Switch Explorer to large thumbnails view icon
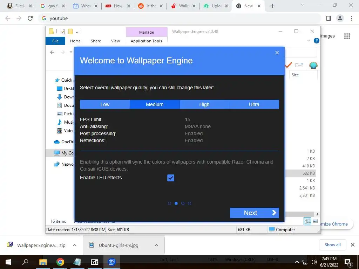This screenshot has width=359, height=269. 315,221
